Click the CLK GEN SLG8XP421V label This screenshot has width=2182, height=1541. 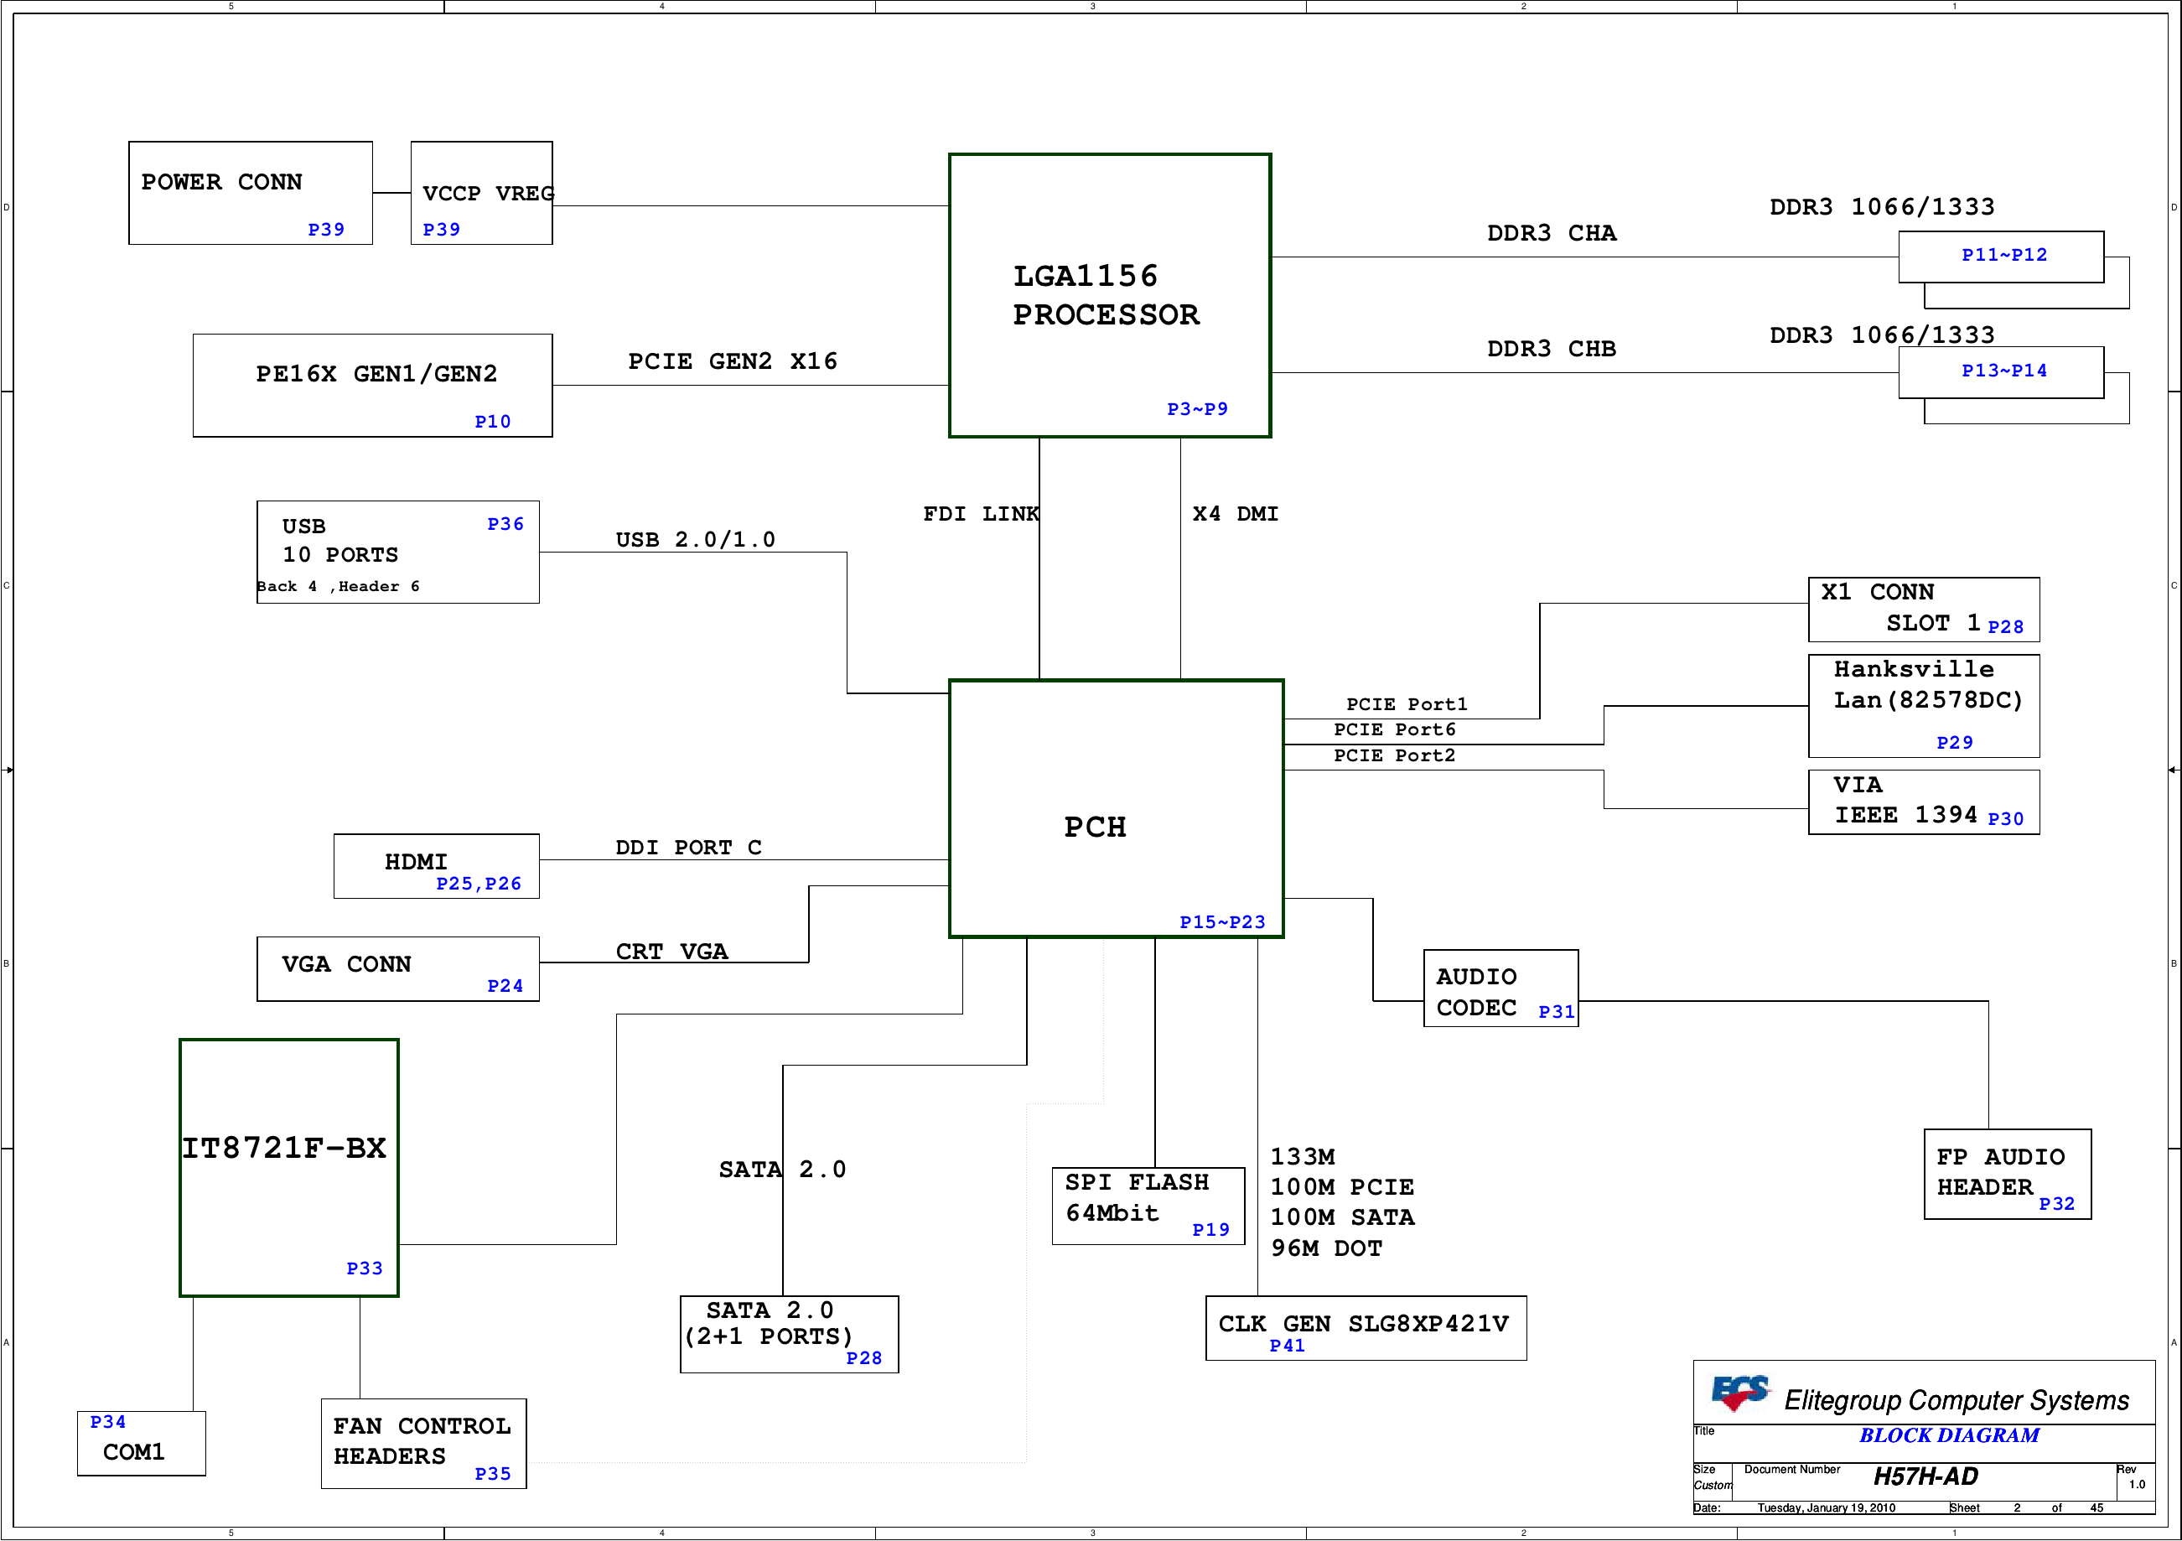1363,1323
